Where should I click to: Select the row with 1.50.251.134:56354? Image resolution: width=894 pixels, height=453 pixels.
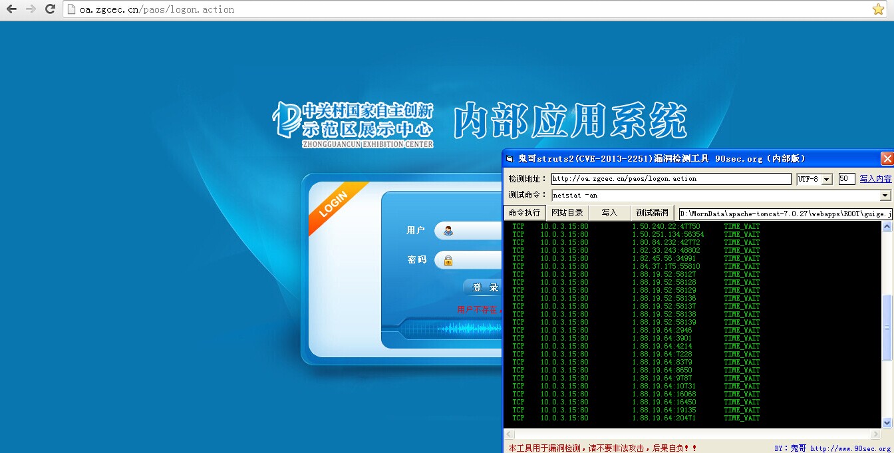click(636, 234)
